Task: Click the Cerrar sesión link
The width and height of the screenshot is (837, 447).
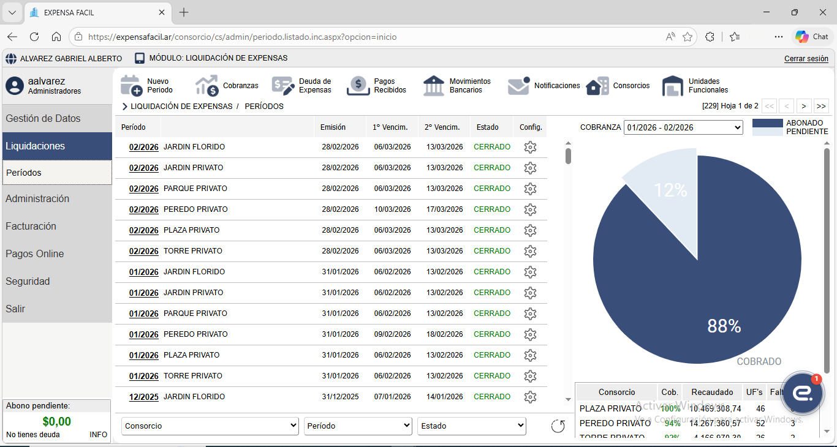Action: [806, 59]
